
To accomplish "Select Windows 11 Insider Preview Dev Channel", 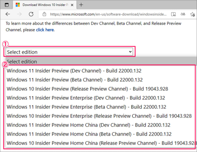I will click(x=101, y=71).
